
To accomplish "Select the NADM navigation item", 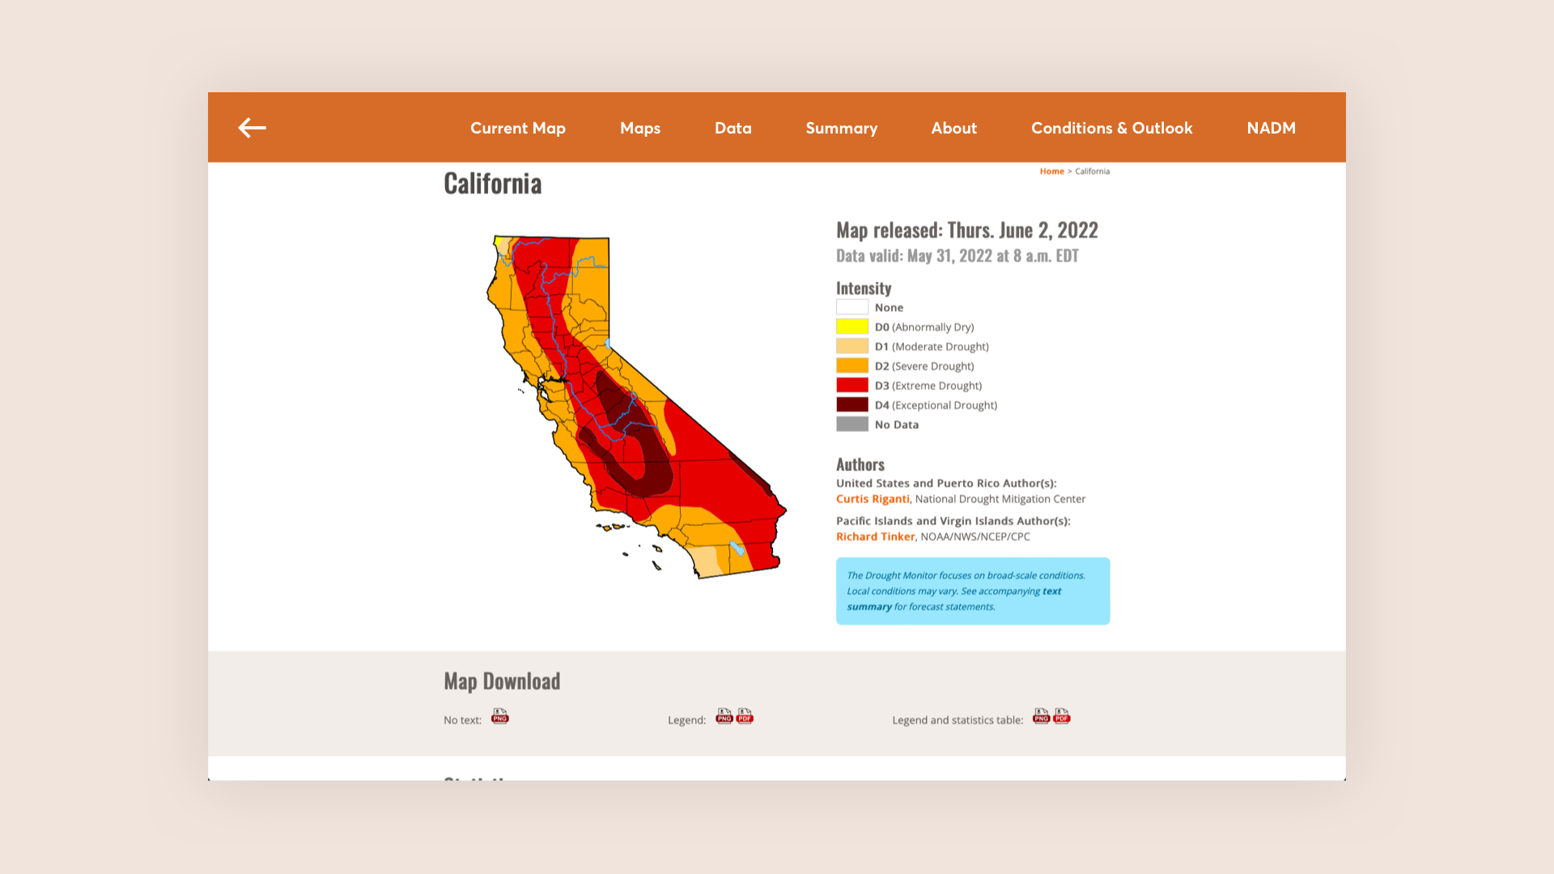I will tap(1272, 128).
